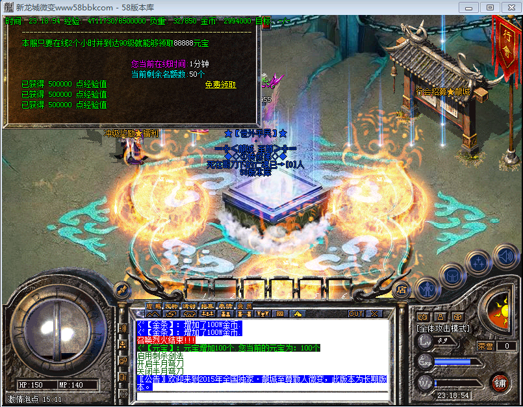Toggle the hierarchy-tree guild chat icon
The image size is (523, 407).
pos(123,345)
